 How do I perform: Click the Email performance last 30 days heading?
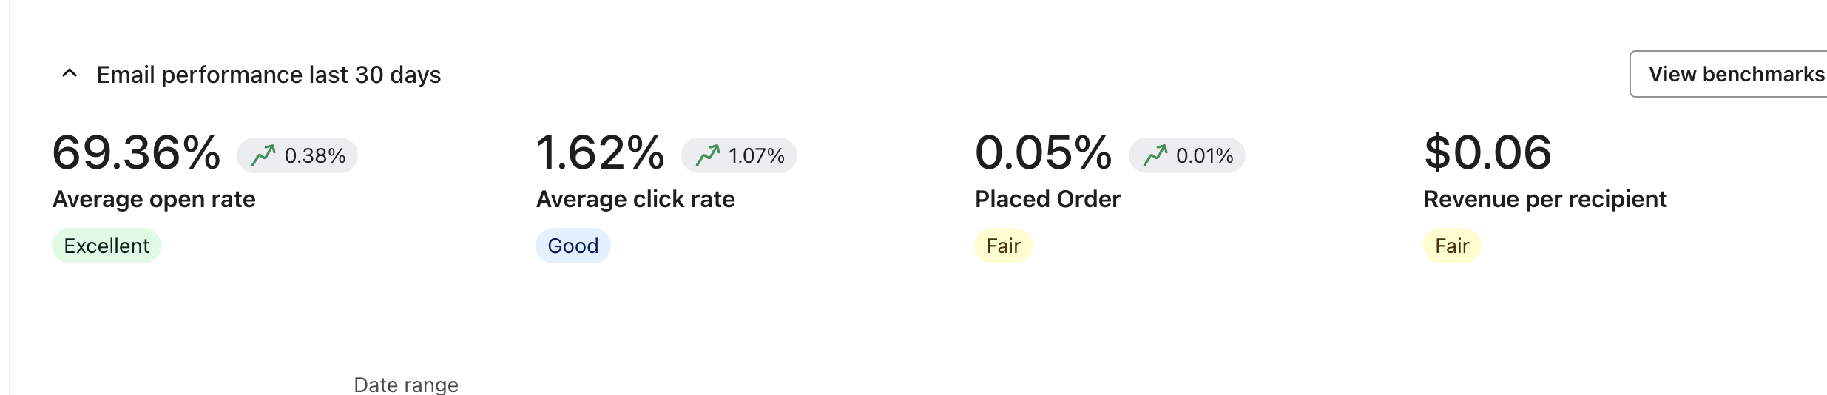(269, 75)
